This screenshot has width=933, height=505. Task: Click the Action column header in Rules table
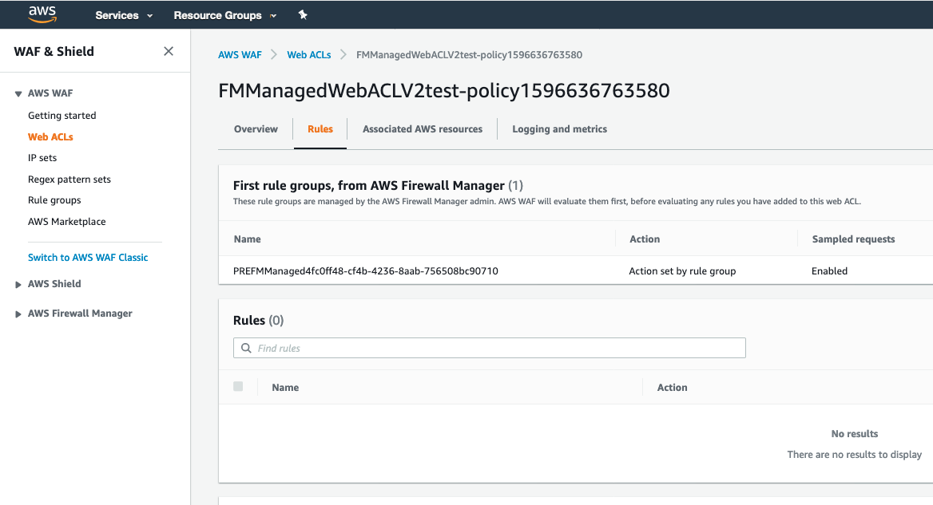[x=672, y=388]
